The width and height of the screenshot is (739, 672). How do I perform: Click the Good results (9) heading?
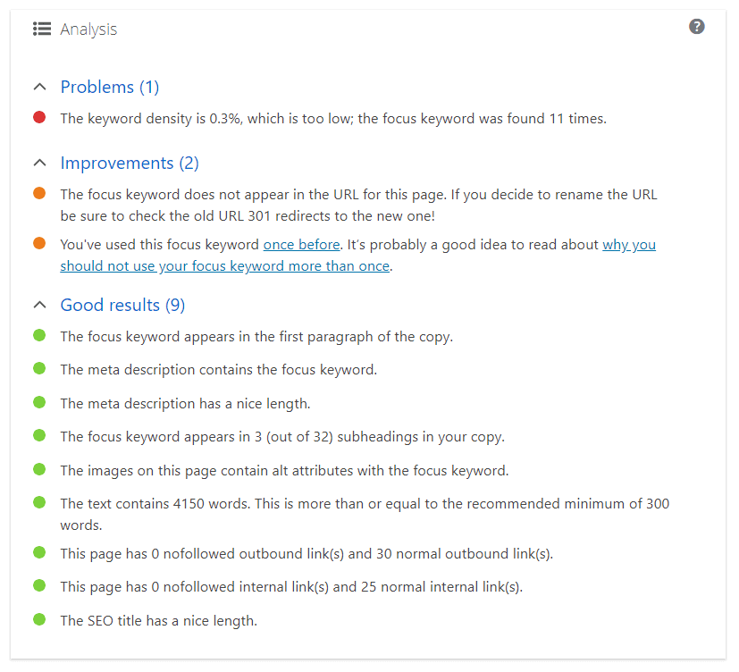[122, 305]
